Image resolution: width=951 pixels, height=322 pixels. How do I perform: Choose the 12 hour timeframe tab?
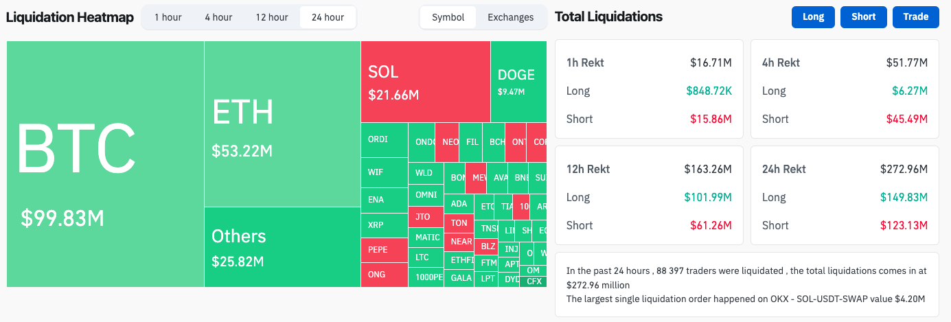point(272,17)
